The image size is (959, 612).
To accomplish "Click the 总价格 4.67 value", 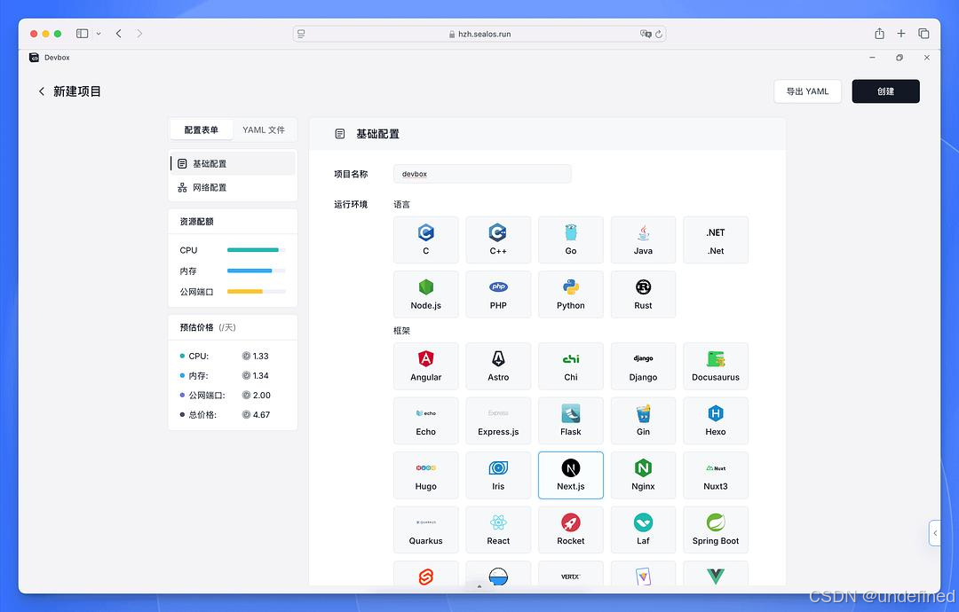I will pos(261,415).
